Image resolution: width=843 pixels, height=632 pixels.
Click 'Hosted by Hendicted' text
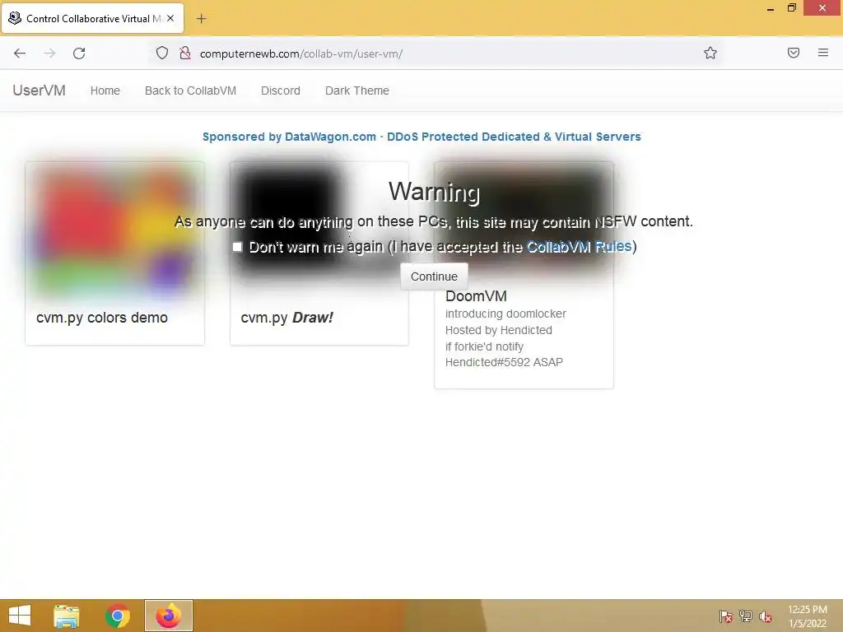tap(498, 330)
